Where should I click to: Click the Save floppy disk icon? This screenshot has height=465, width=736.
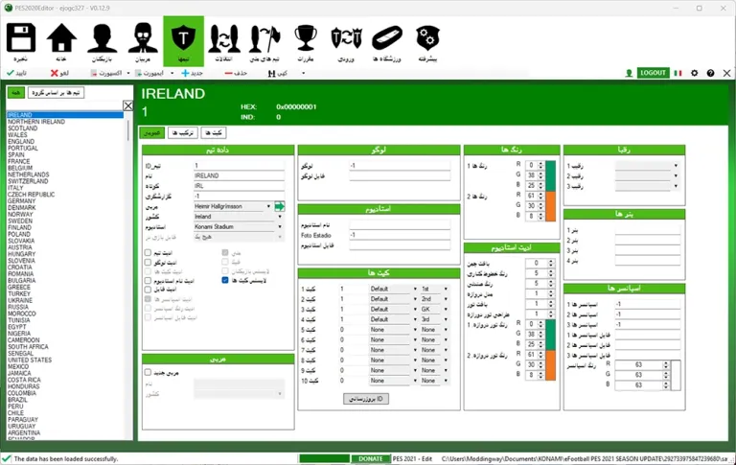21,37
